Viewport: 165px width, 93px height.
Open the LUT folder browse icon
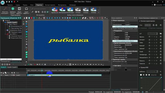click(161, 34)
